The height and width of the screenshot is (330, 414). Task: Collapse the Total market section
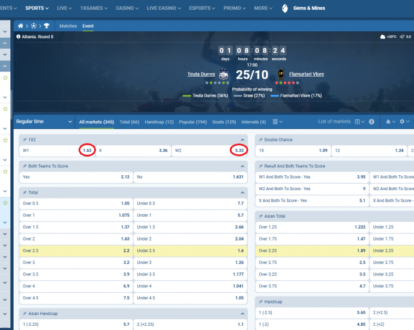242,193
